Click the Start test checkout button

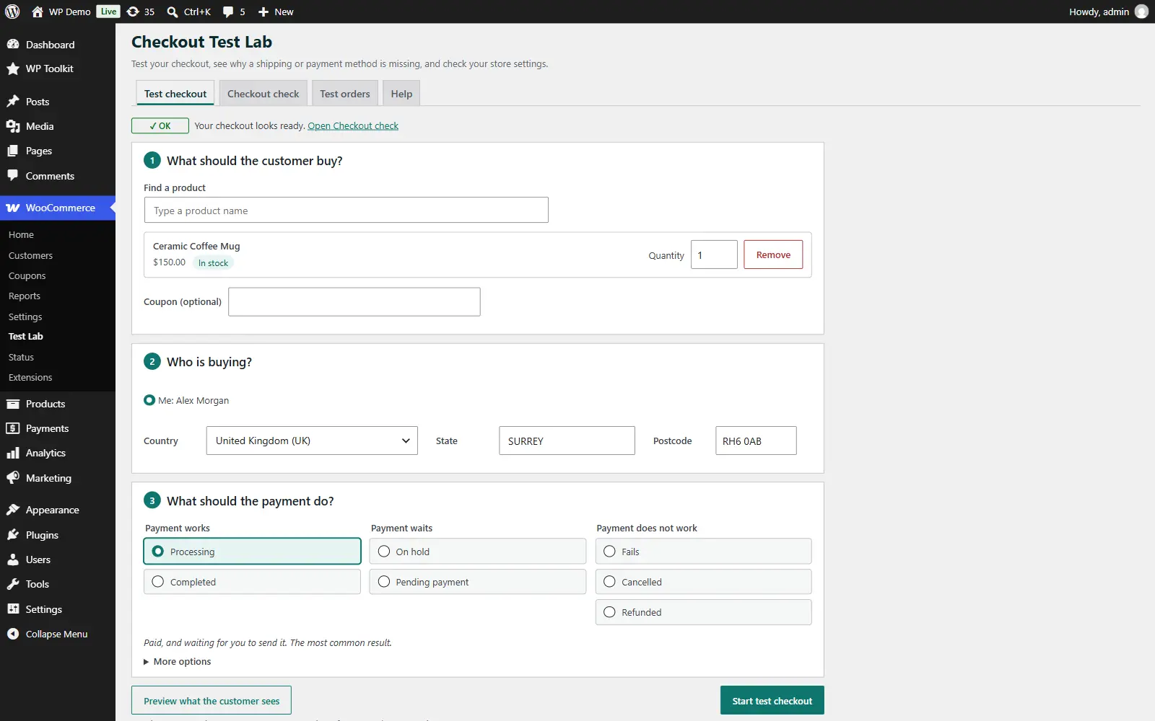pos(772,701)
